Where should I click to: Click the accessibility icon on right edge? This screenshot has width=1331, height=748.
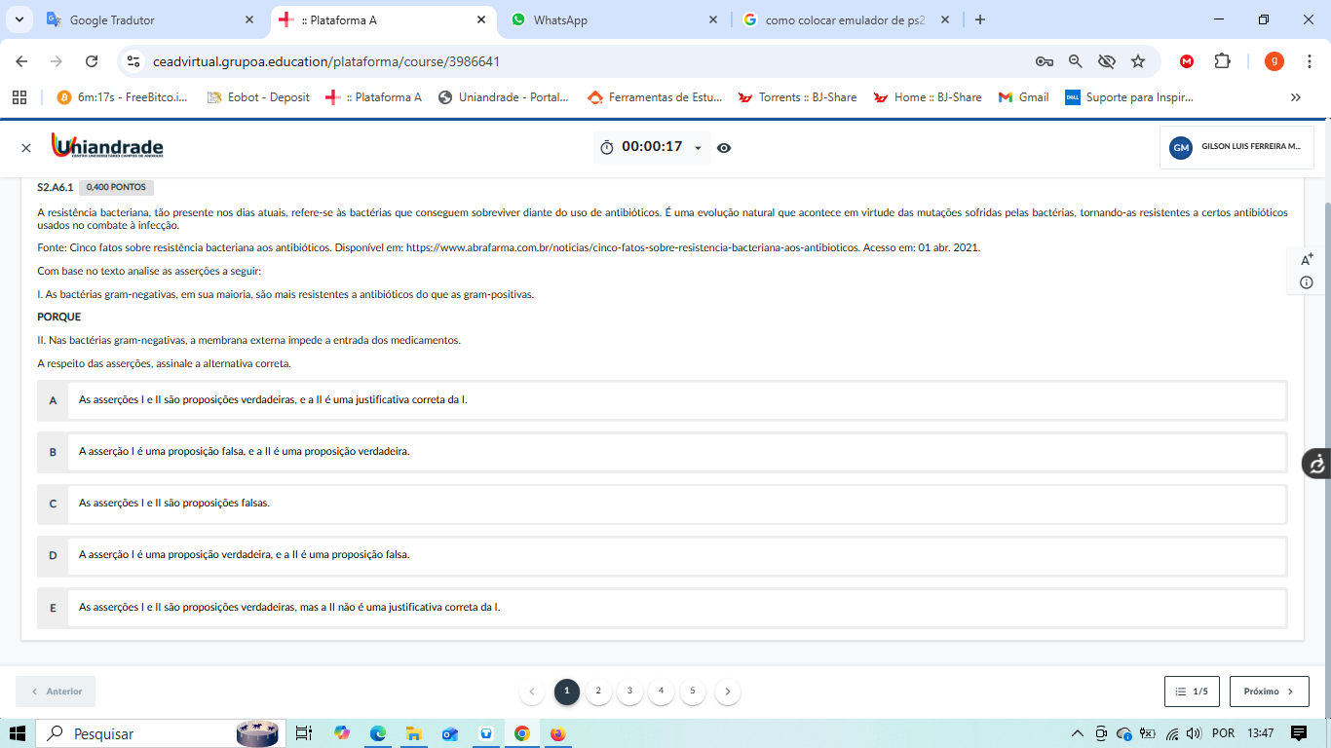pyautogui.click(x=1316, y=464)
